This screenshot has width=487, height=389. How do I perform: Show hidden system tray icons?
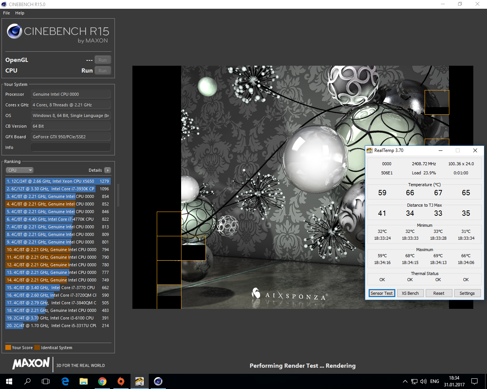tap(405, 381)
